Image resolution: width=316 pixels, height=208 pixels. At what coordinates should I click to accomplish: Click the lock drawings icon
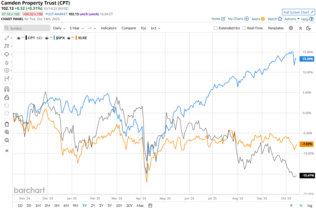click(x=7, y=97)
